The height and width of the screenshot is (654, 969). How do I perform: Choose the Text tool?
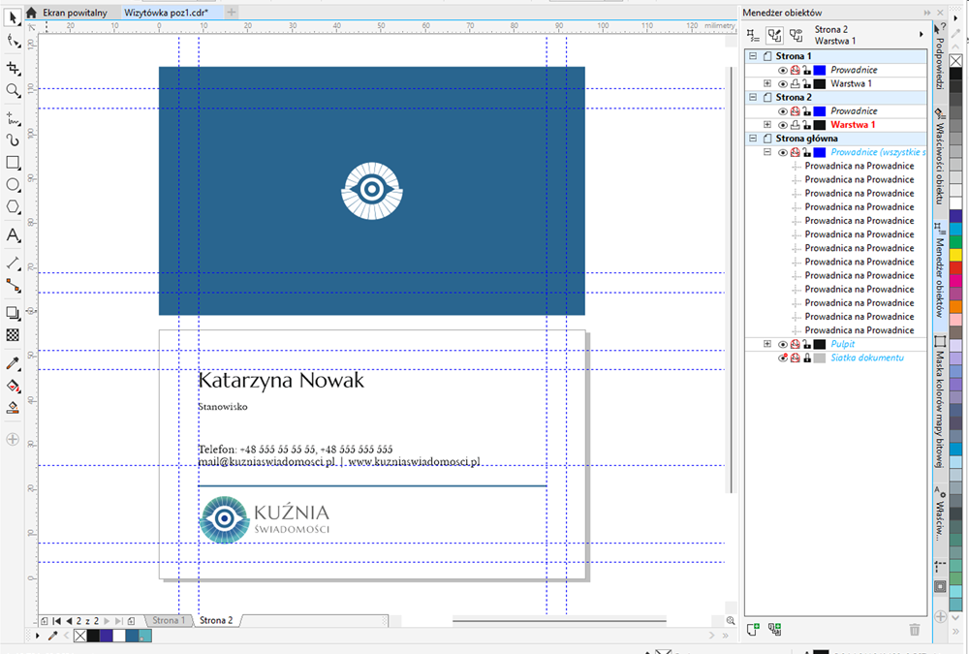pyautogui.click(x=13, y=235)
